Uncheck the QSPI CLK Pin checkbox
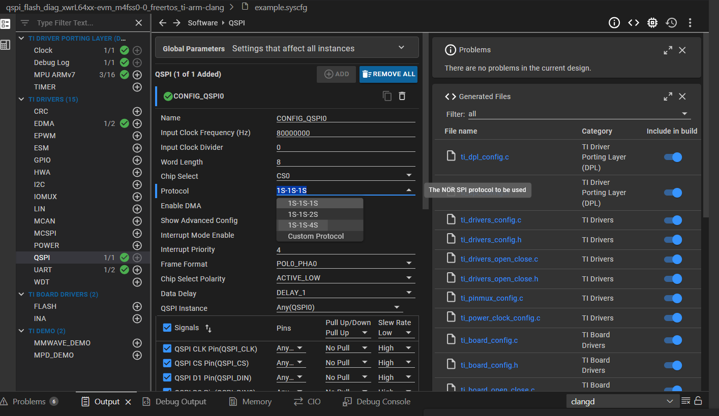Screen dimensions: 719x416 [x=167, y=348]
